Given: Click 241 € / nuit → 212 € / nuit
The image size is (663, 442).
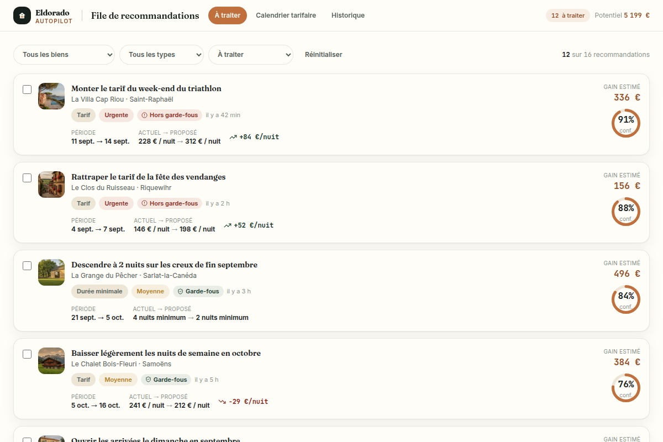Looking at the screenshot, I should coord(170,406).
